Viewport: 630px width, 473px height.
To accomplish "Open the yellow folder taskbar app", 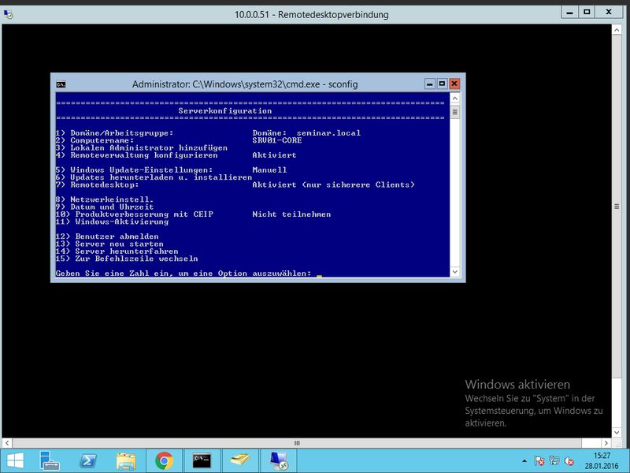I will tap(239, 460).
